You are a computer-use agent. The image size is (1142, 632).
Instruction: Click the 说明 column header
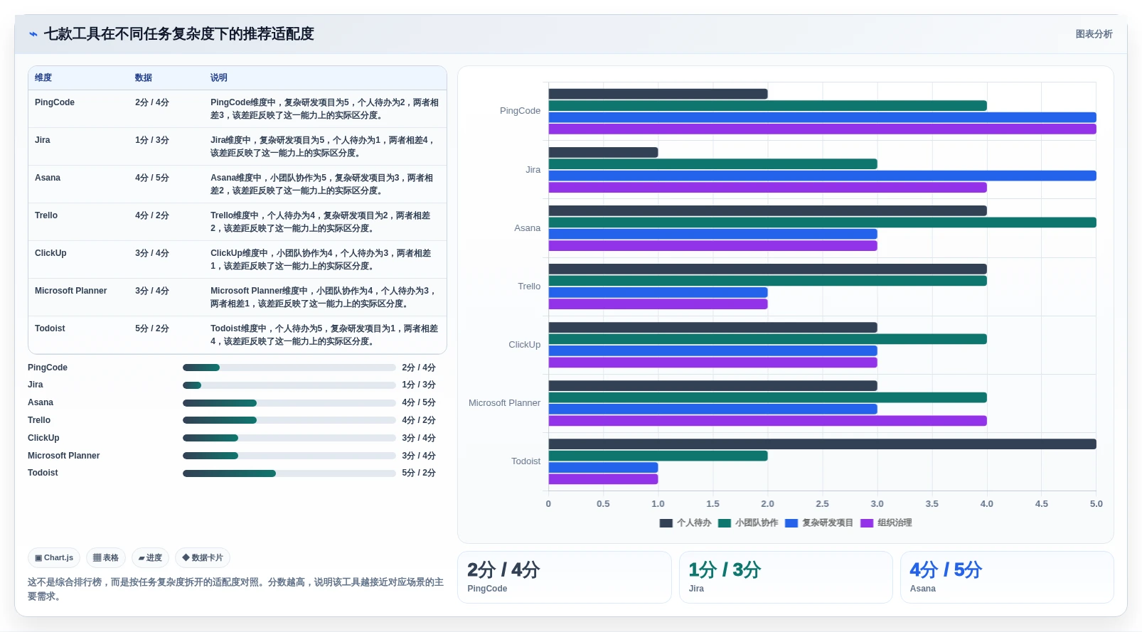(219, 77)
